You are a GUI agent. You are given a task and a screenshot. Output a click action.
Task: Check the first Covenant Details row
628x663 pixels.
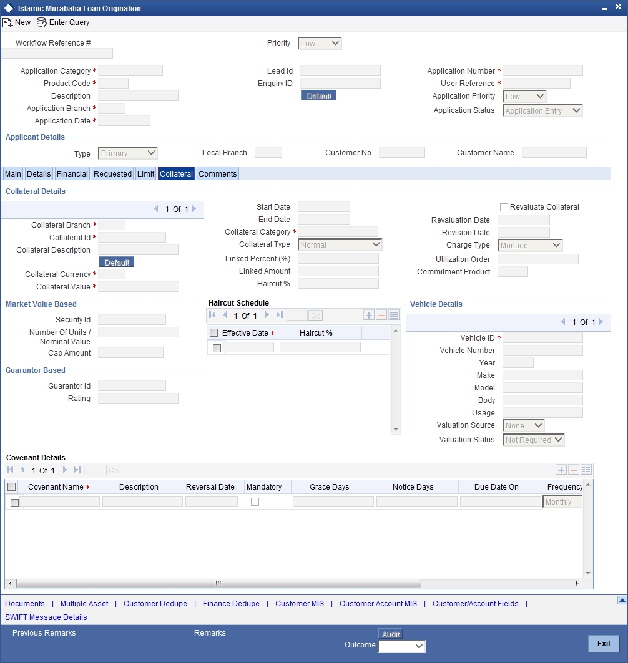pos(14,503)
